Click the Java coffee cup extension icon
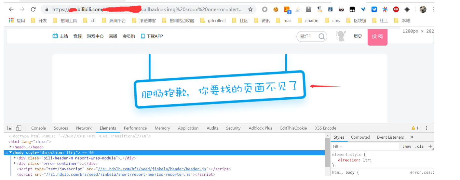This screenshot has width=460, height=180. [x=297, y=9]
